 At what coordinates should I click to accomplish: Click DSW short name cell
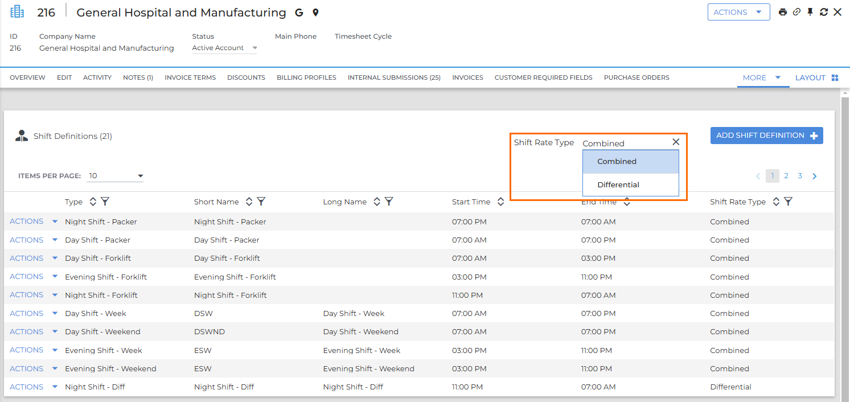click(x=203, y=313)
